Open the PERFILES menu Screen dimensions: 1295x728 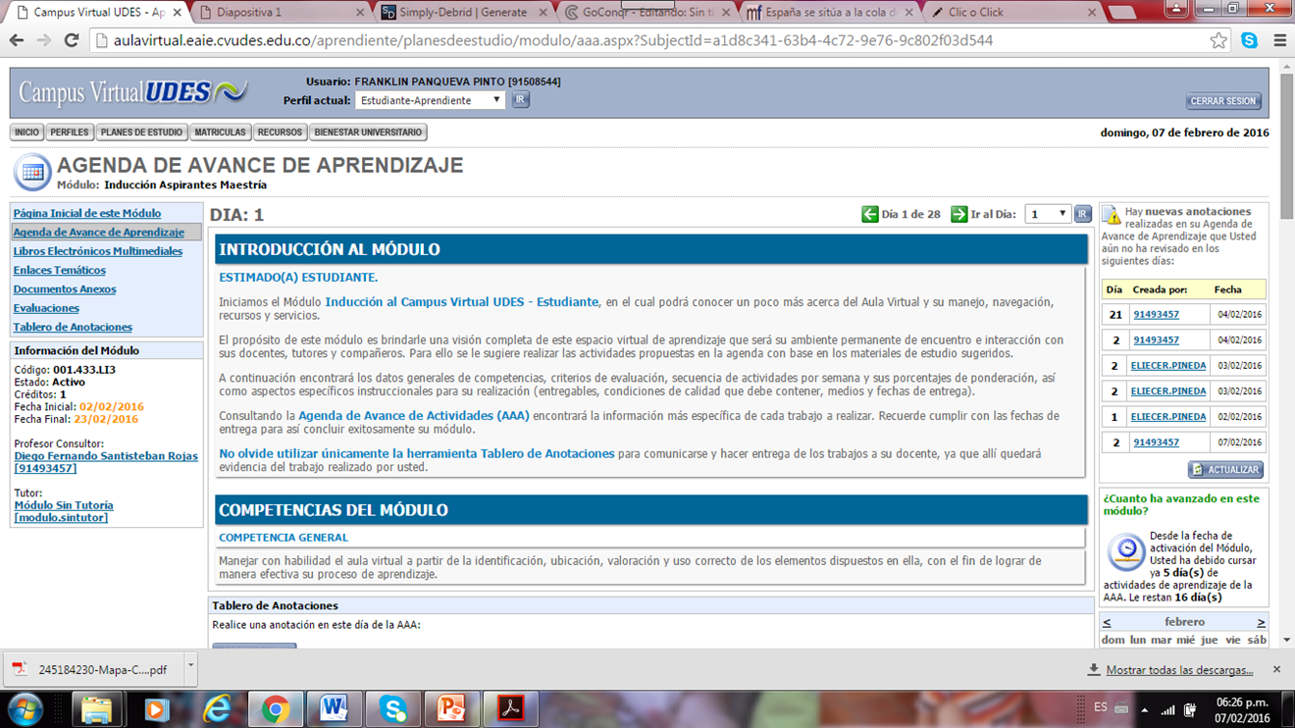tap(70, 132)
